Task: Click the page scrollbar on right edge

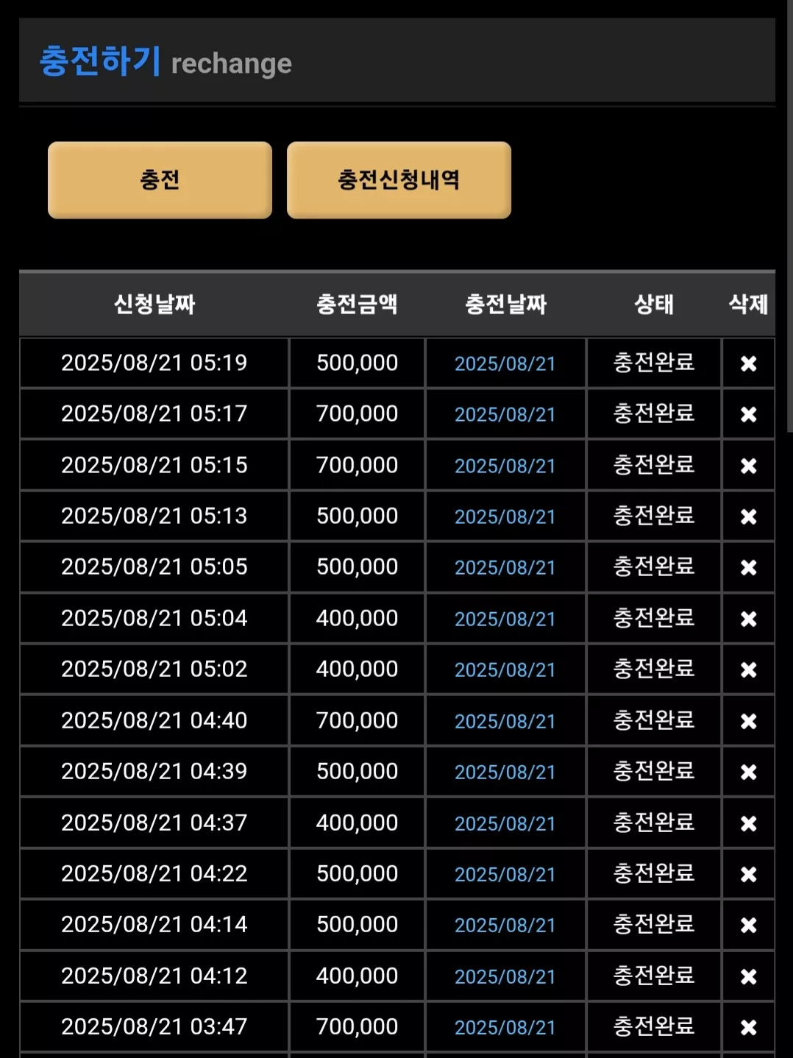Action: coord(790,217)
